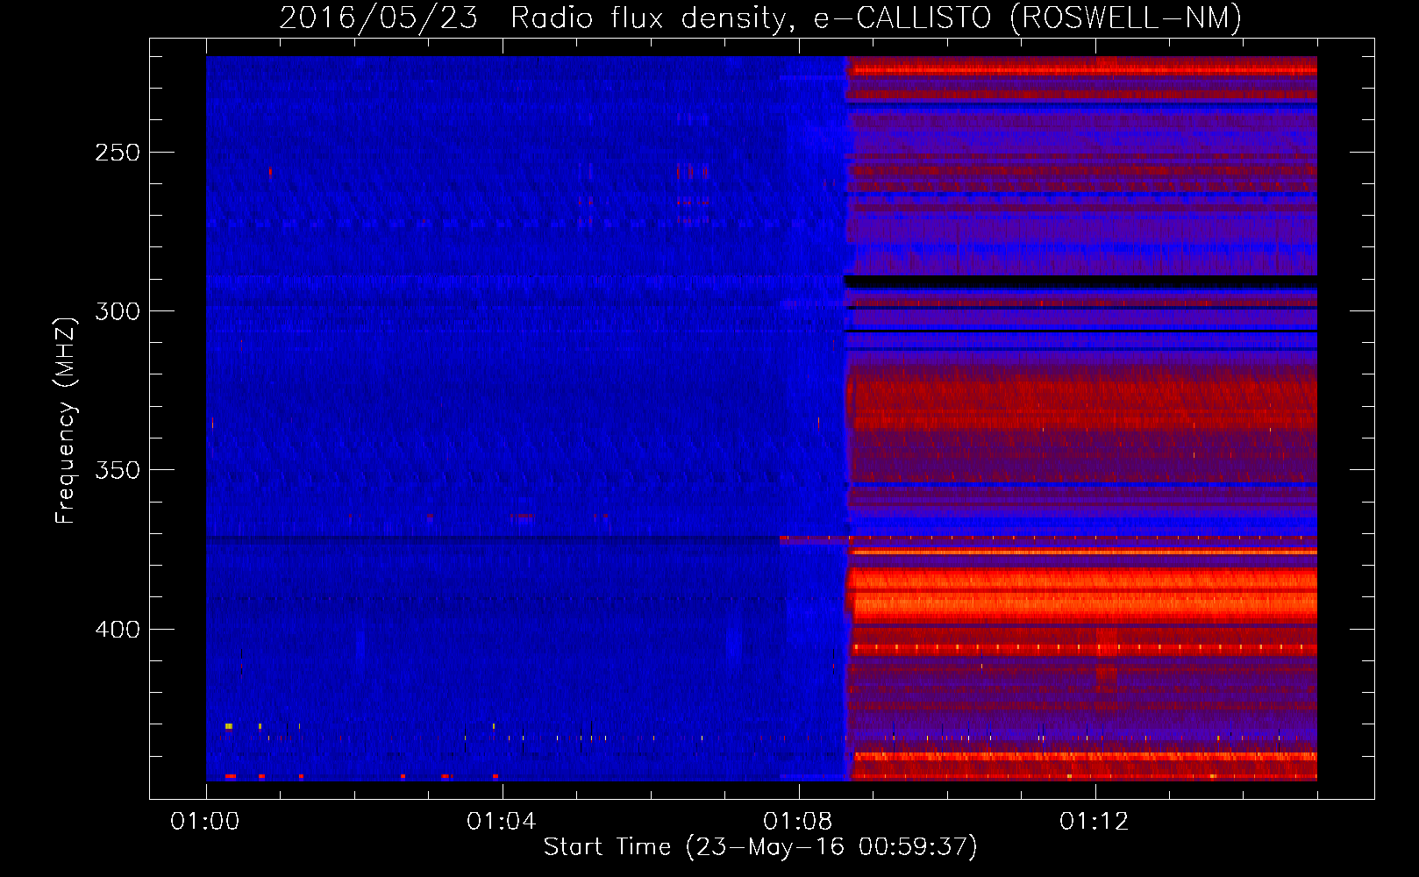The image size is (1419, 877).
Task: Click the plot title "2016/05/23 Radio flux density, e-CALLISTO (ROSWELL-NM)"
Action: pos(760,18)
